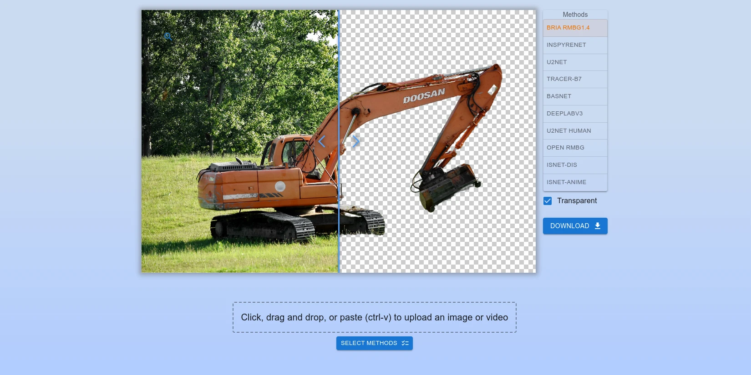
Task: Click the right chevron on the comparison slider
Action: click(x=356, y=142)
